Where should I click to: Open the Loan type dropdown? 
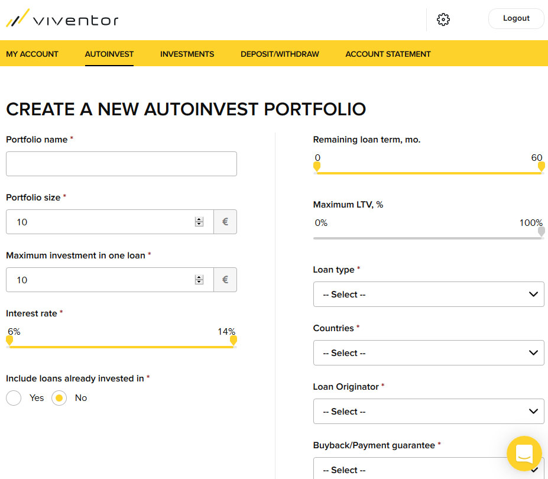428,294
